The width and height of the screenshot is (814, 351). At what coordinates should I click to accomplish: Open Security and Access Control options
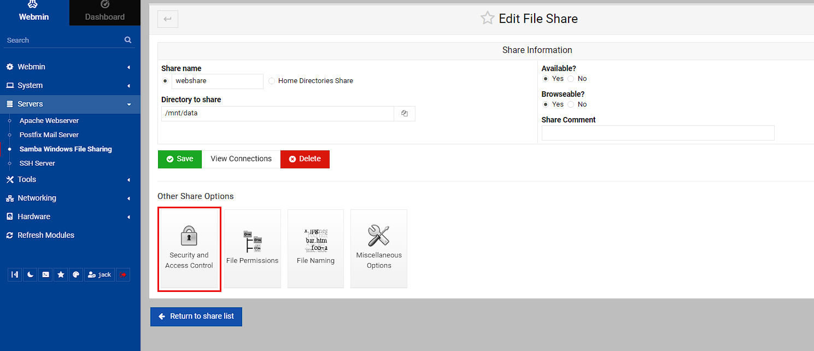pyautogui.click(x=189, y=249)
